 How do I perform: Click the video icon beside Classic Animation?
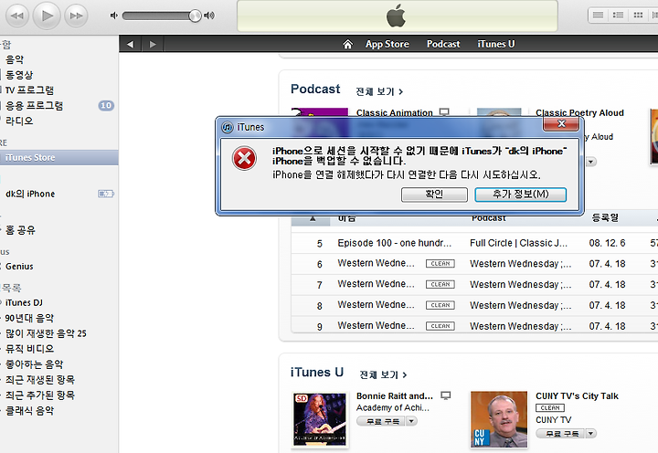click(444, 112)
